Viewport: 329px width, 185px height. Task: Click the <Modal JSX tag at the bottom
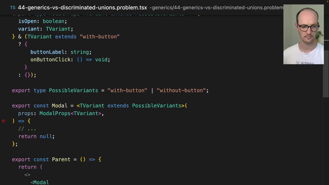click(40, 182)
